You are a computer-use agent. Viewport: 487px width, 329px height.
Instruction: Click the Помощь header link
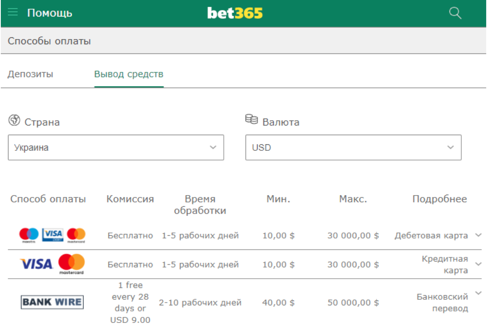pyautogui.click(x=50, y=13)
